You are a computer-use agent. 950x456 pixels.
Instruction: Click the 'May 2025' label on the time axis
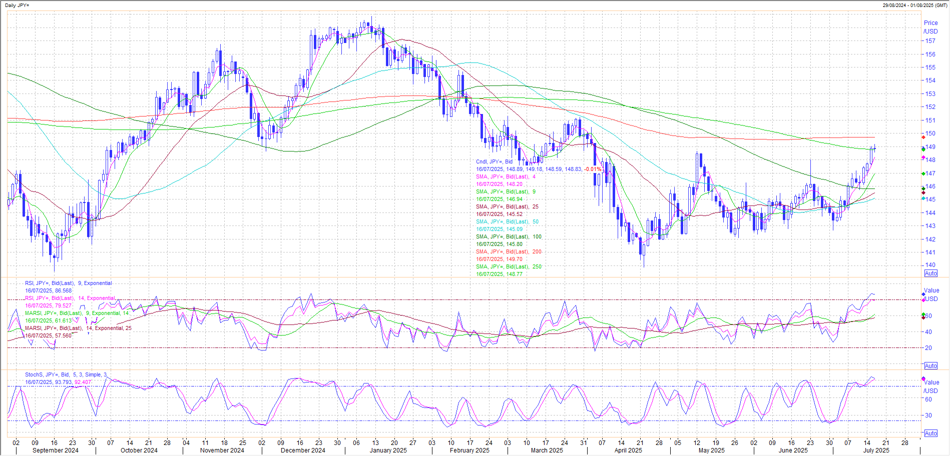pyautogui.click(x=711, y=450)
